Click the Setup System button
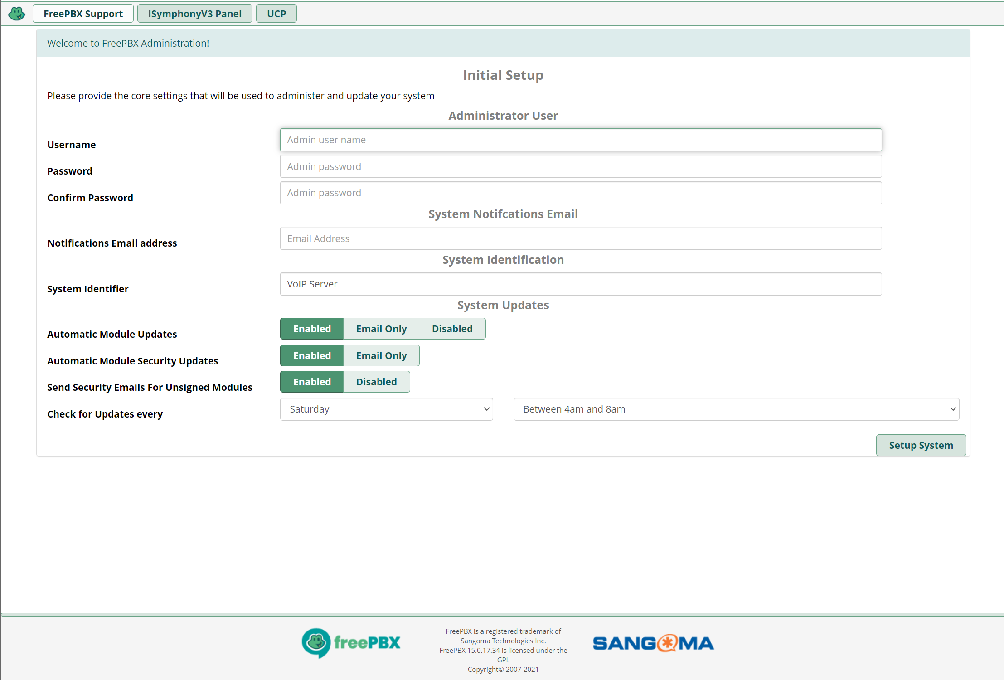The image size is (1004, 680). point(921,445)
